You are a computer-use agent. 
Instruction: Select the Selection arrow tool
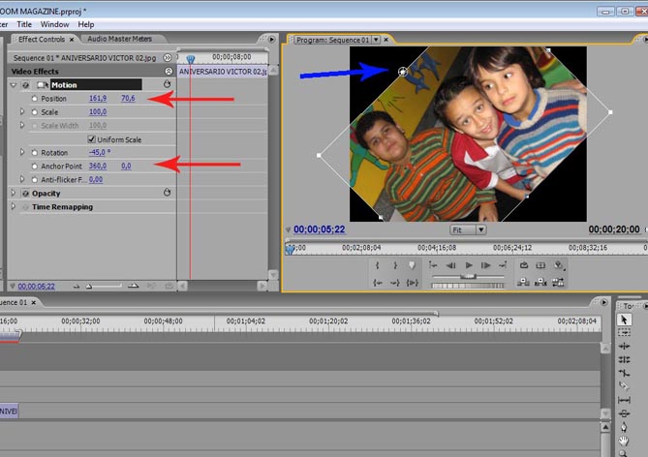[x=625, y=320]
